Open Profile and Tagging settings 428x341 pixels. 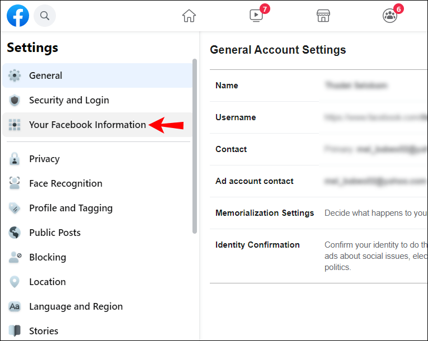[97, 208]
